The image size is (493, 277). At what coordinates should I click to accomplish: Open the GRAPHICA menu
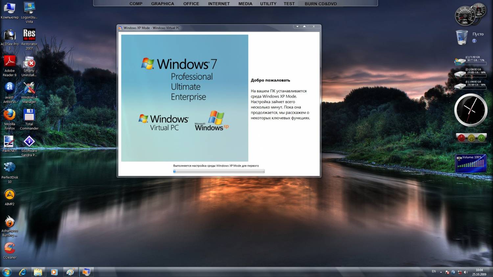[163, 4]
